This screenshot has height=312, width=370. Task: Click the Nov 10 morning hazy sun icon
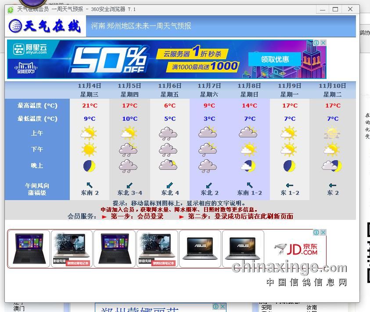point(332,133)
